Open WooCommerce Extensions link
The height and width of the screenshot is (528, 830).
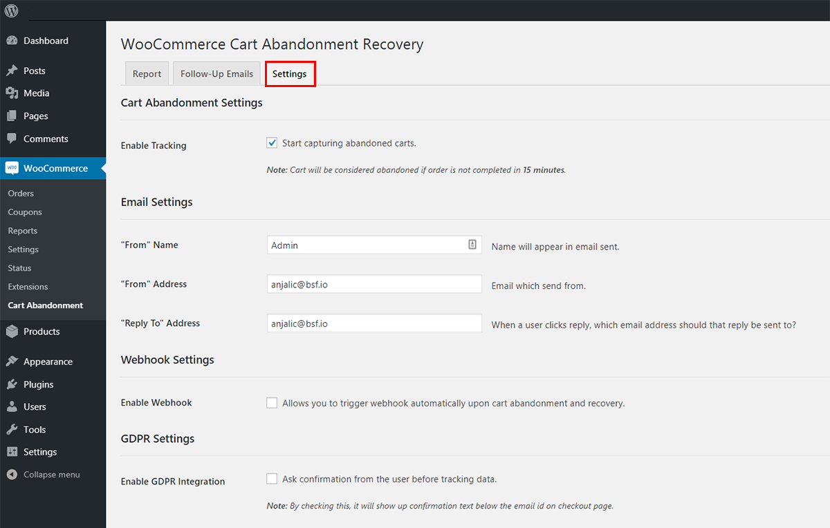tap(28, 287)
